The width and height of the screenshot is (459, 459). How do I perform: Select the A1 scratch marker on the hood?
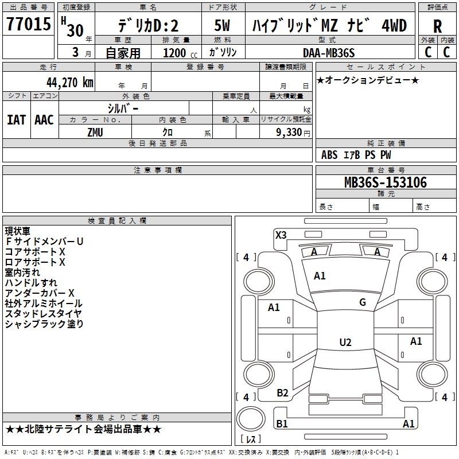(x=320, y=276)
